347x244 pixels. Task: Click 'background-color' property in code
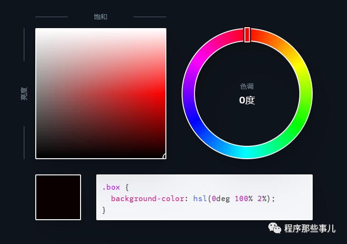[147, 199]
